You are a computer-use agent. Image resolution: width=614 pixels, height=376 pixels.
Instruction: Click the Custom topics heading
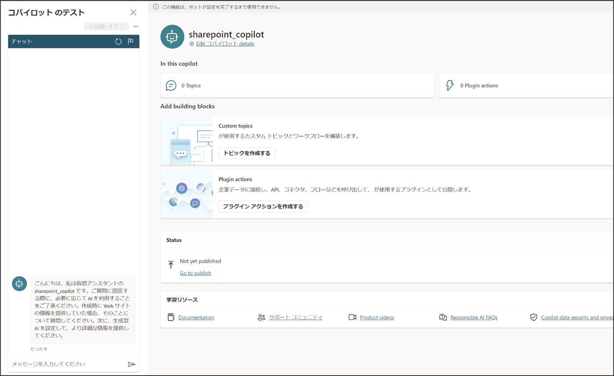point(236,126)
